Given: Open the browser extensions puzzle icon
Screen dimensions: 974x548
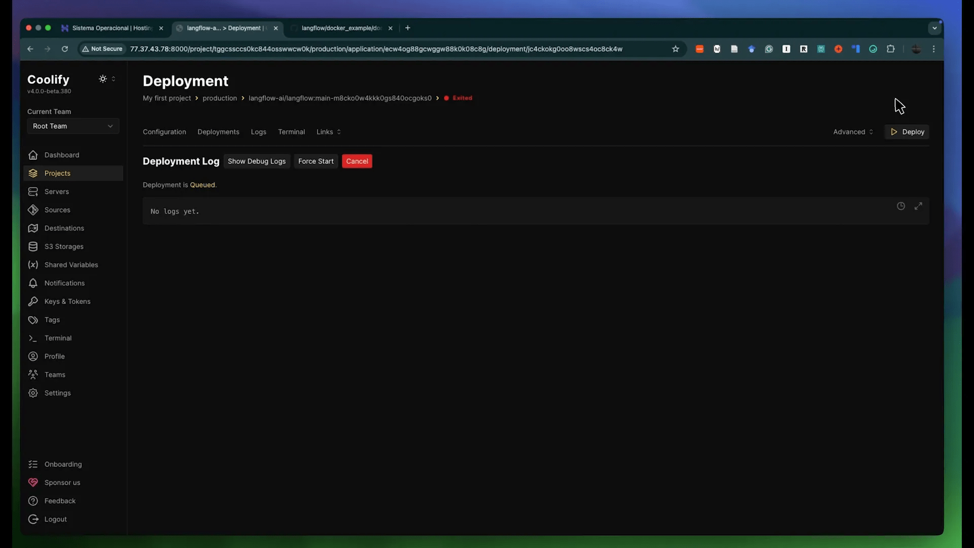Looking at the screenshot, I should pos(890,49).
